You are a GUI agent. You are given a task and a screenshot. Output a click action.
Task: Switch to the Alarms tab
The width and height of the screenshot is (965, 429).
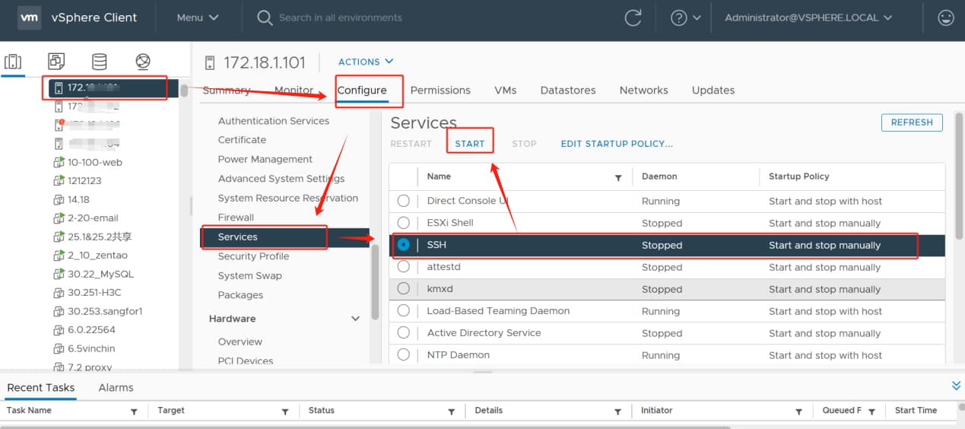click(116, 387)
